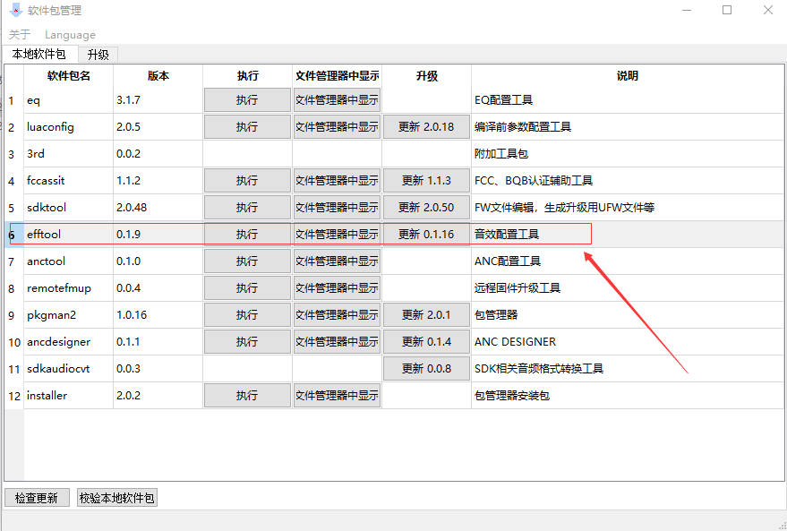
Task: Run the sdktool package
Action: point(247,207)
